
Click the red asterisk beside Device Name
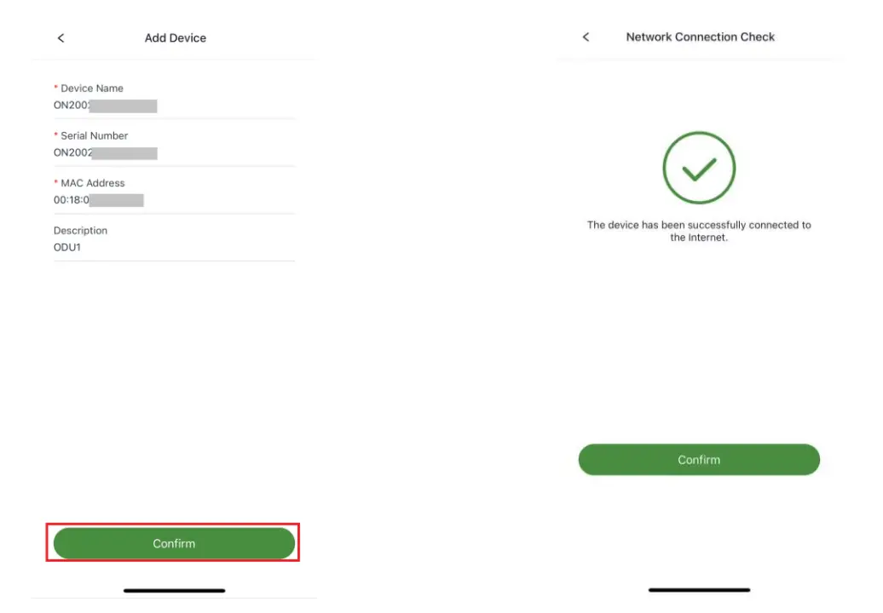click(56, 89)
